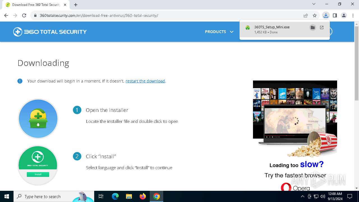Click the 360 Total Security logo

(50, 32)
